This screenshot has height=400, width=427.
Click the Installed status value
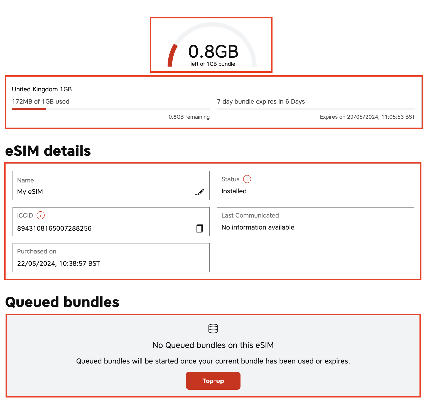pos(234,191)
